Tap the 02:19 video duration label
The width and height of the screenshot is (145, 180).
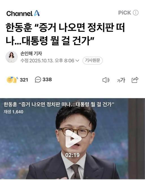pyautogui.click(x=72, y=155)
